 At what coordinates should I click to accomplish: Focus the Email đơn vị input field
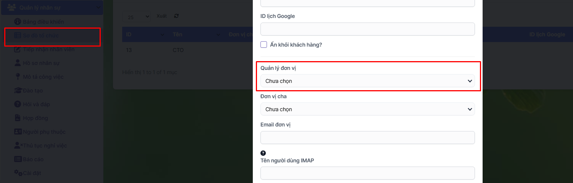click(367, 138)
